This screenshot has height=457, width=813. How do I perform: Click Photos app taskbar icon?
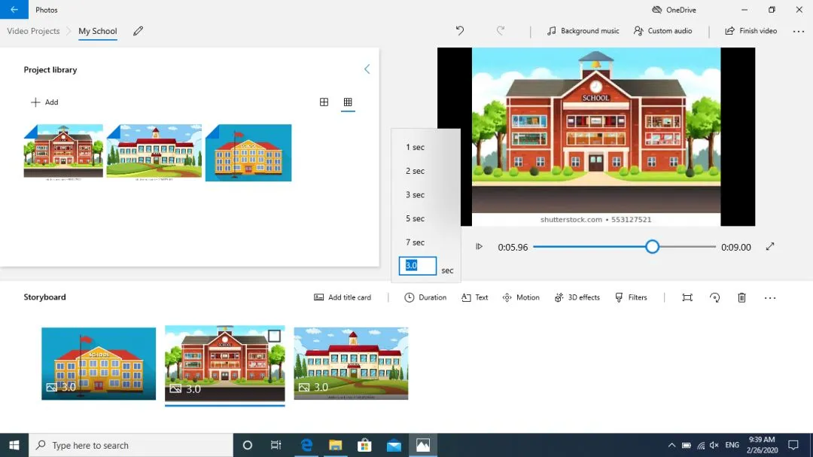click(423, 445)
